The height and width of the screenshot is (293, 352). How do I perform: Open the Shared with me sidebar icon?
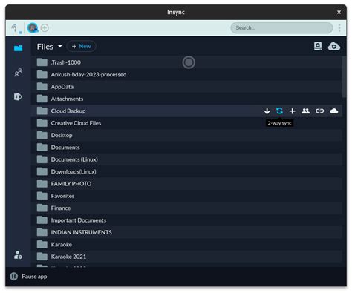(x=18, y=73)
